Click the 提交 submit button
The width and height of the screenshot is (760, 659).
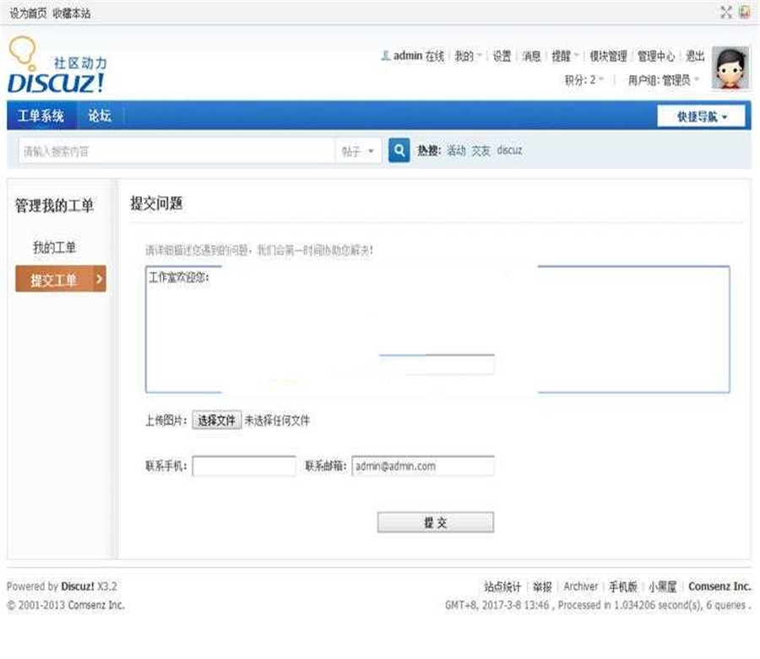click(434, 521)
